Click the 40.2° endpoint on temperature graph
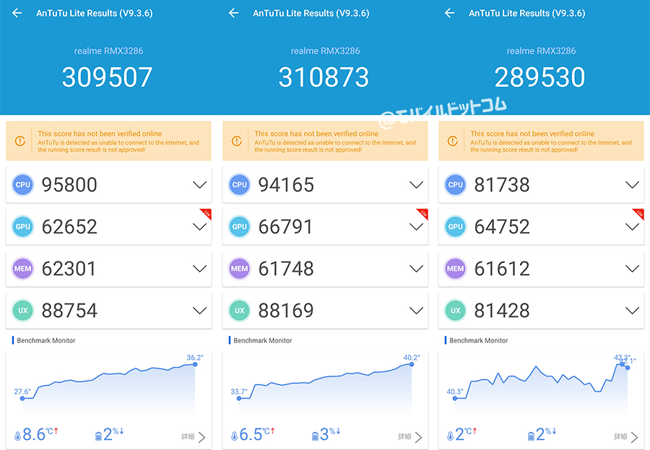 coord(412,364)
